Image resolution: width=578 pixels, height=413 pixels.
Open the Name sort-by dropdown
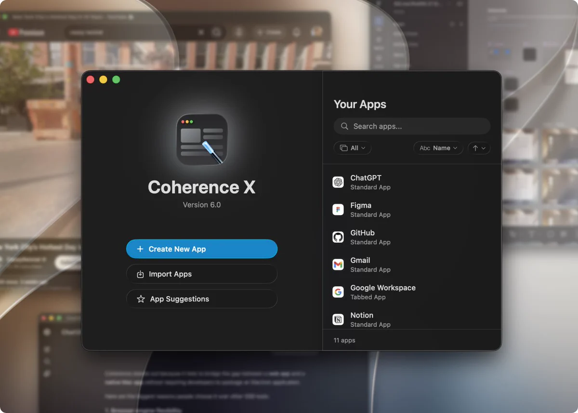(438, 148)
